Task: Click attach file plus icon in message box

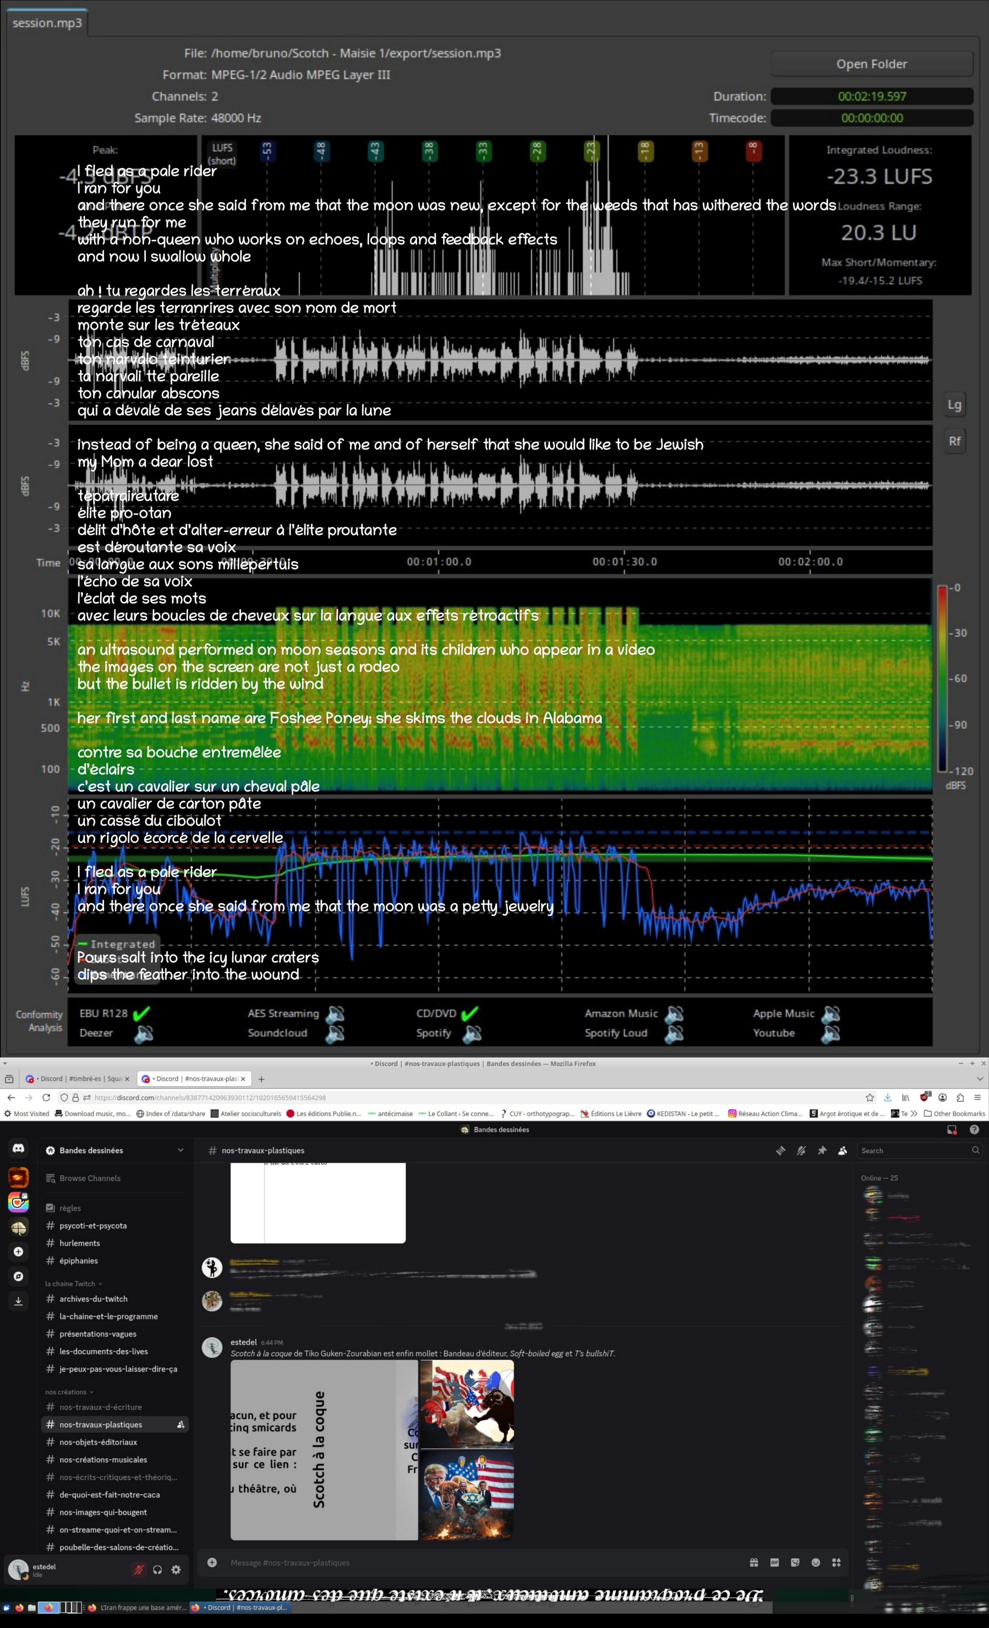Action: pyautogui.click(x=212, y=1562)
